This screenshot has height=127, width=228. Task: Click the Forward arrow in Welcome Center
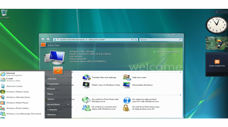[x=48, y=40]
